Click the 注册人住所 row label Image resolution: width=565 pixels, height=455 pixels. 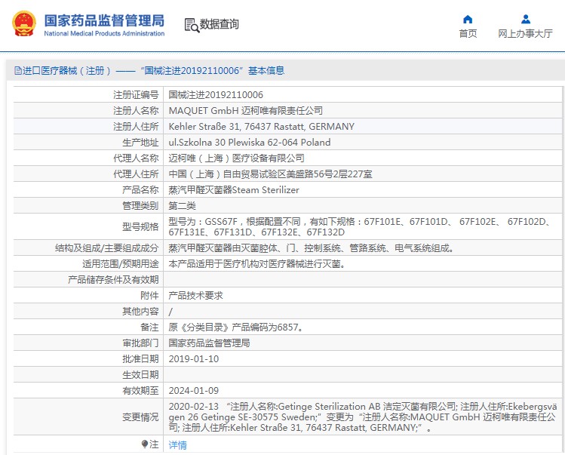[x=136, y=127]
